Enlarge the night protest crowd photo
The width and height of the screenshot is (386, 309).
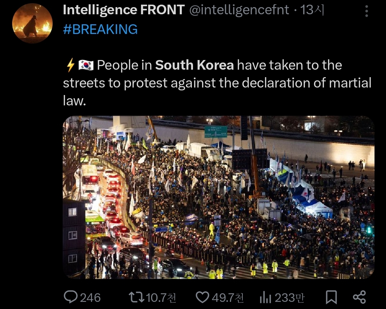tap(218, 197)
